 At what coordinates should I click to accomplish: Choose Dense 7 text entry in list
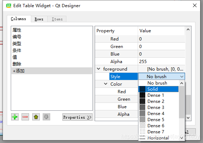pyautogui.click(x=156, y=132)
